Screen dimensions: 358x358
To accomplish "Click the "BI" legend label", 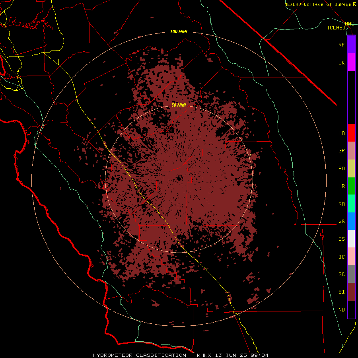I will tap(341, 292).
